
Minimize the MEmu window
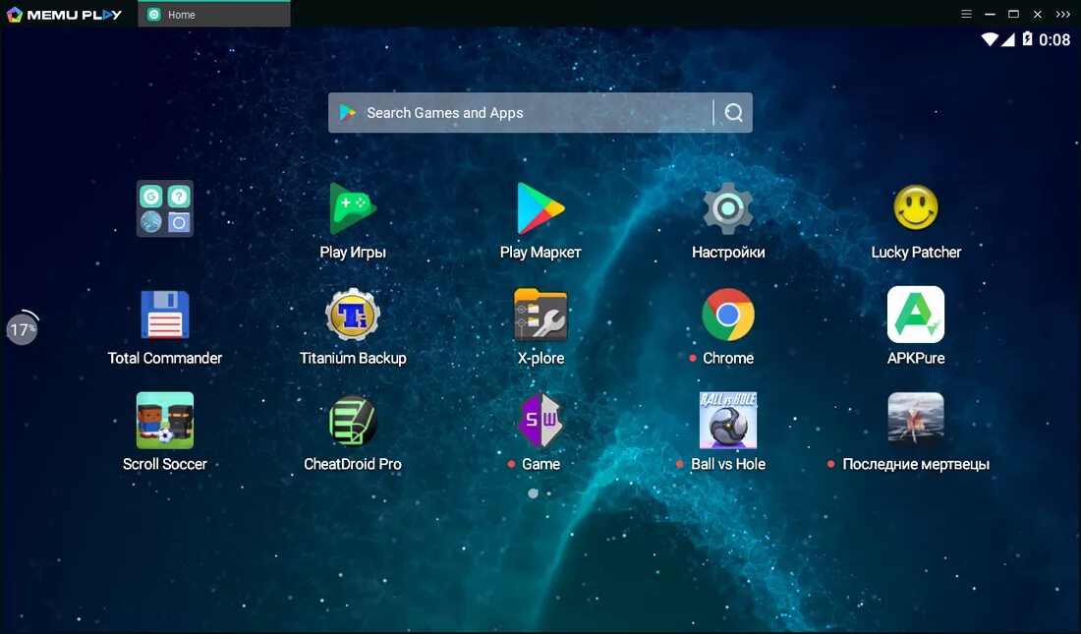click(x=990, y=14)
